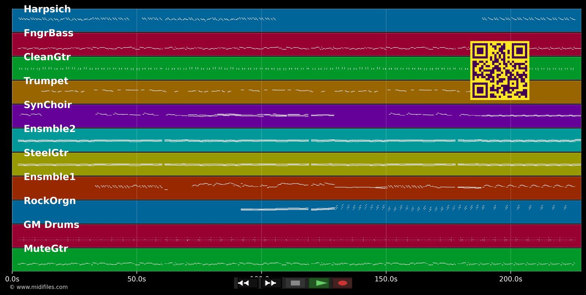Click the RockOrgn track name
This screenshot has height=295, width=586.
pos(50,201)
